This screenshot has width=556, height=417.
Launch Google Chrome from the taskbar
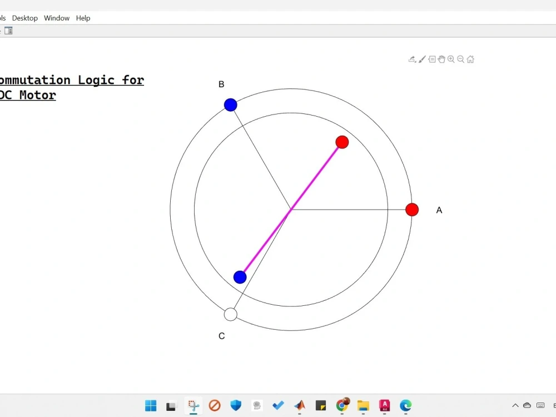(x=342, y=406)
